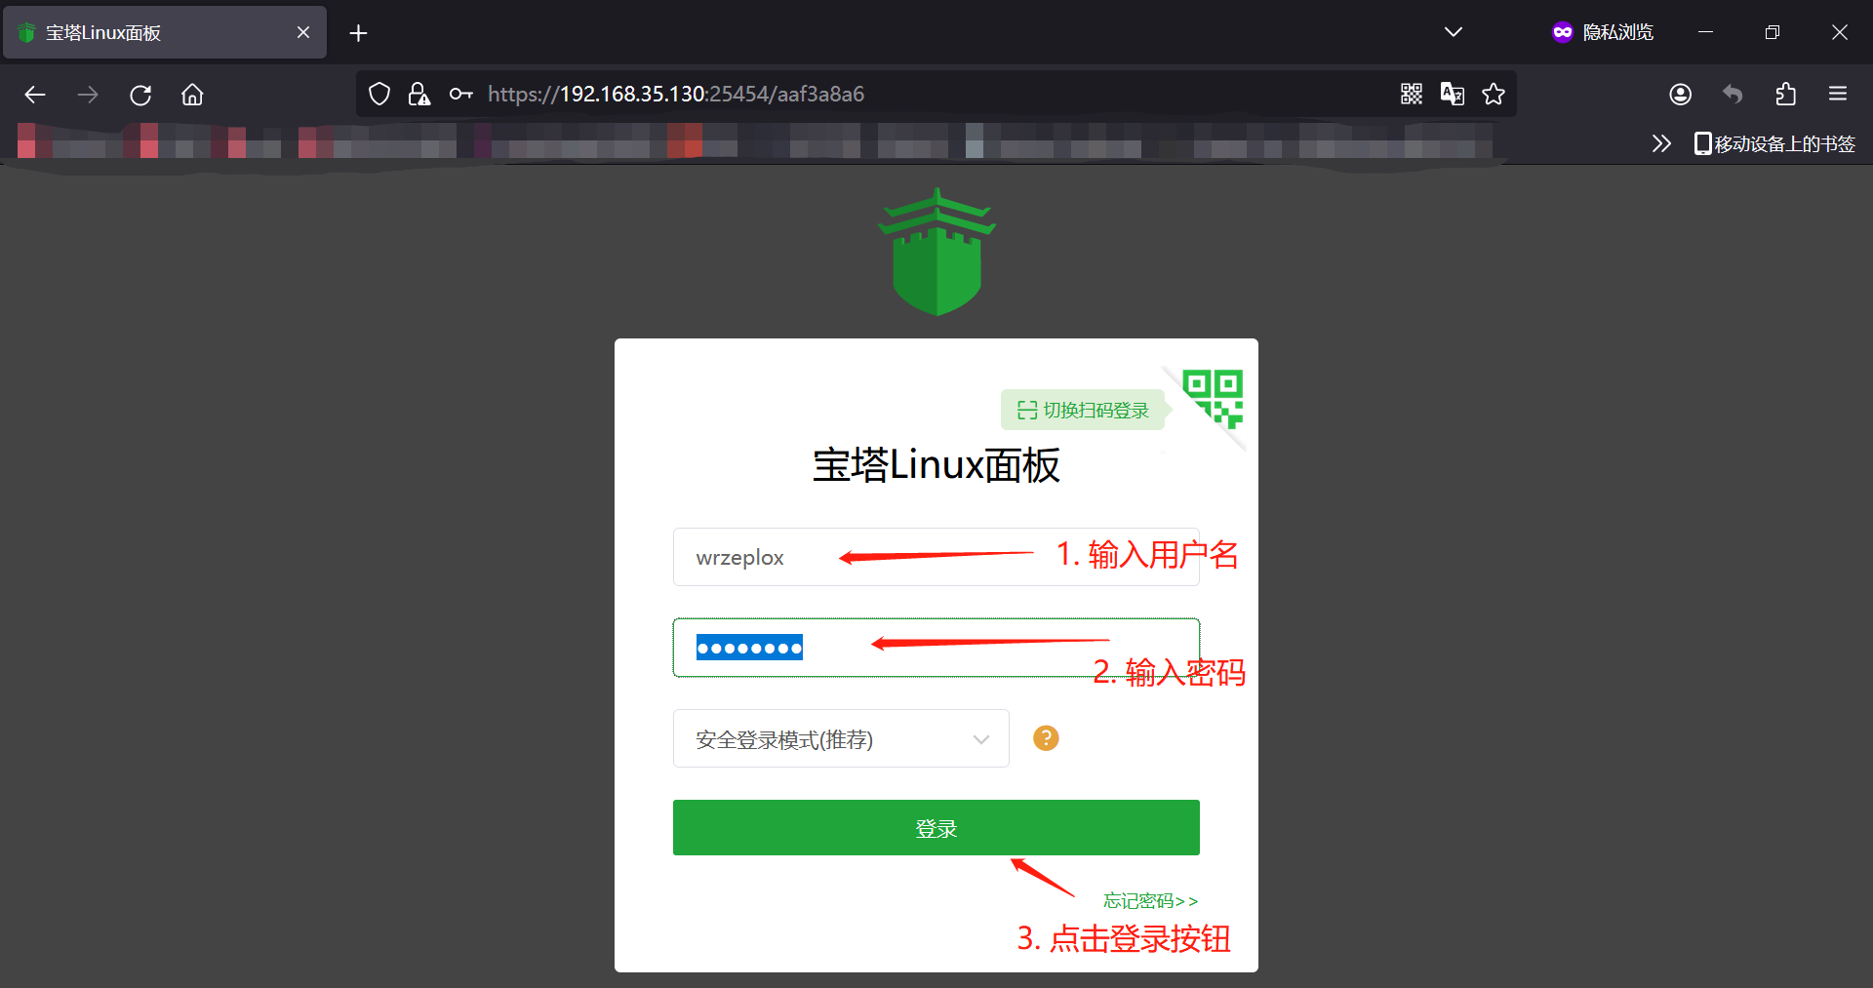Restore down the browser window
This screenshot has width=1873, height=988.
[x=1773, y=32]
